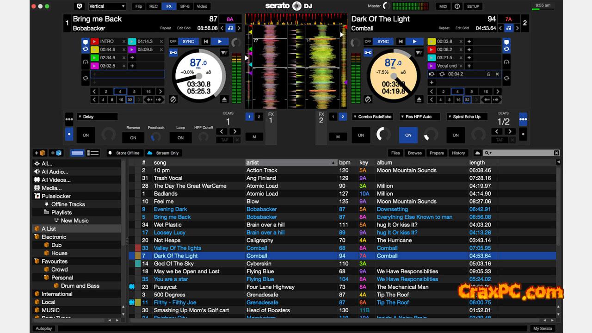Trigger the red INTRO cue point
Image resolution: width=592 pixels, height=333 pixels.
point(95,42)
